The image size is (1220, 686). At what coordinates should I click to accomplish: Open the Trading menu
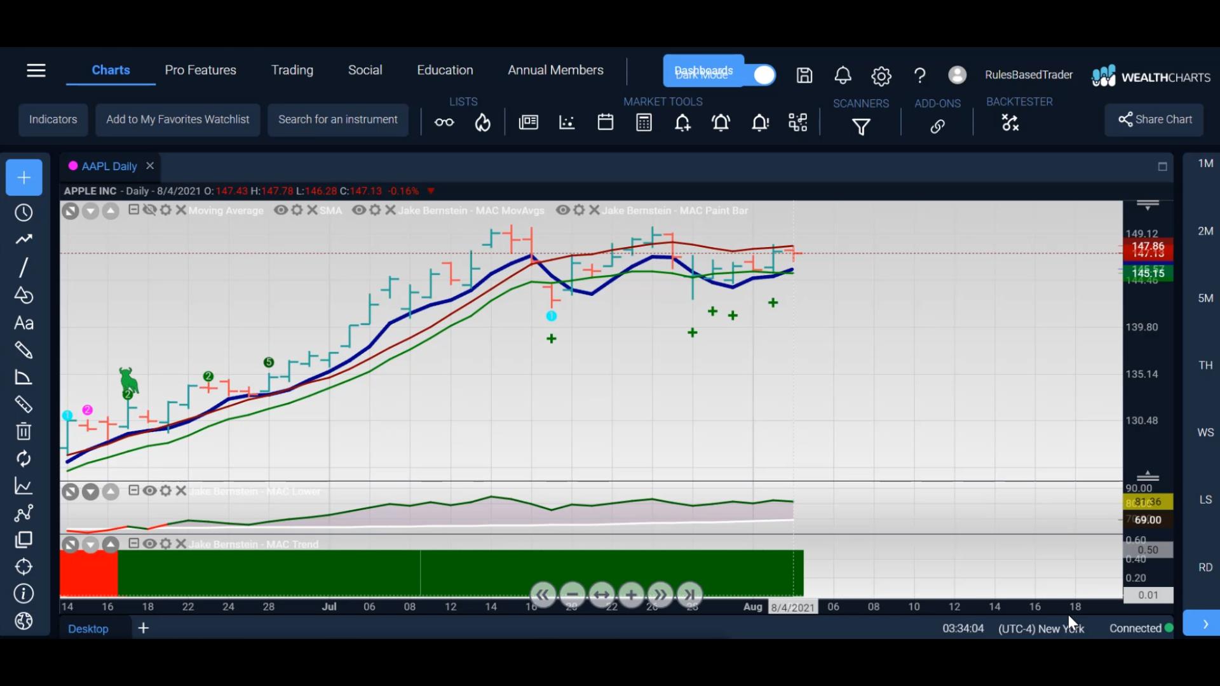pos(292,71)
